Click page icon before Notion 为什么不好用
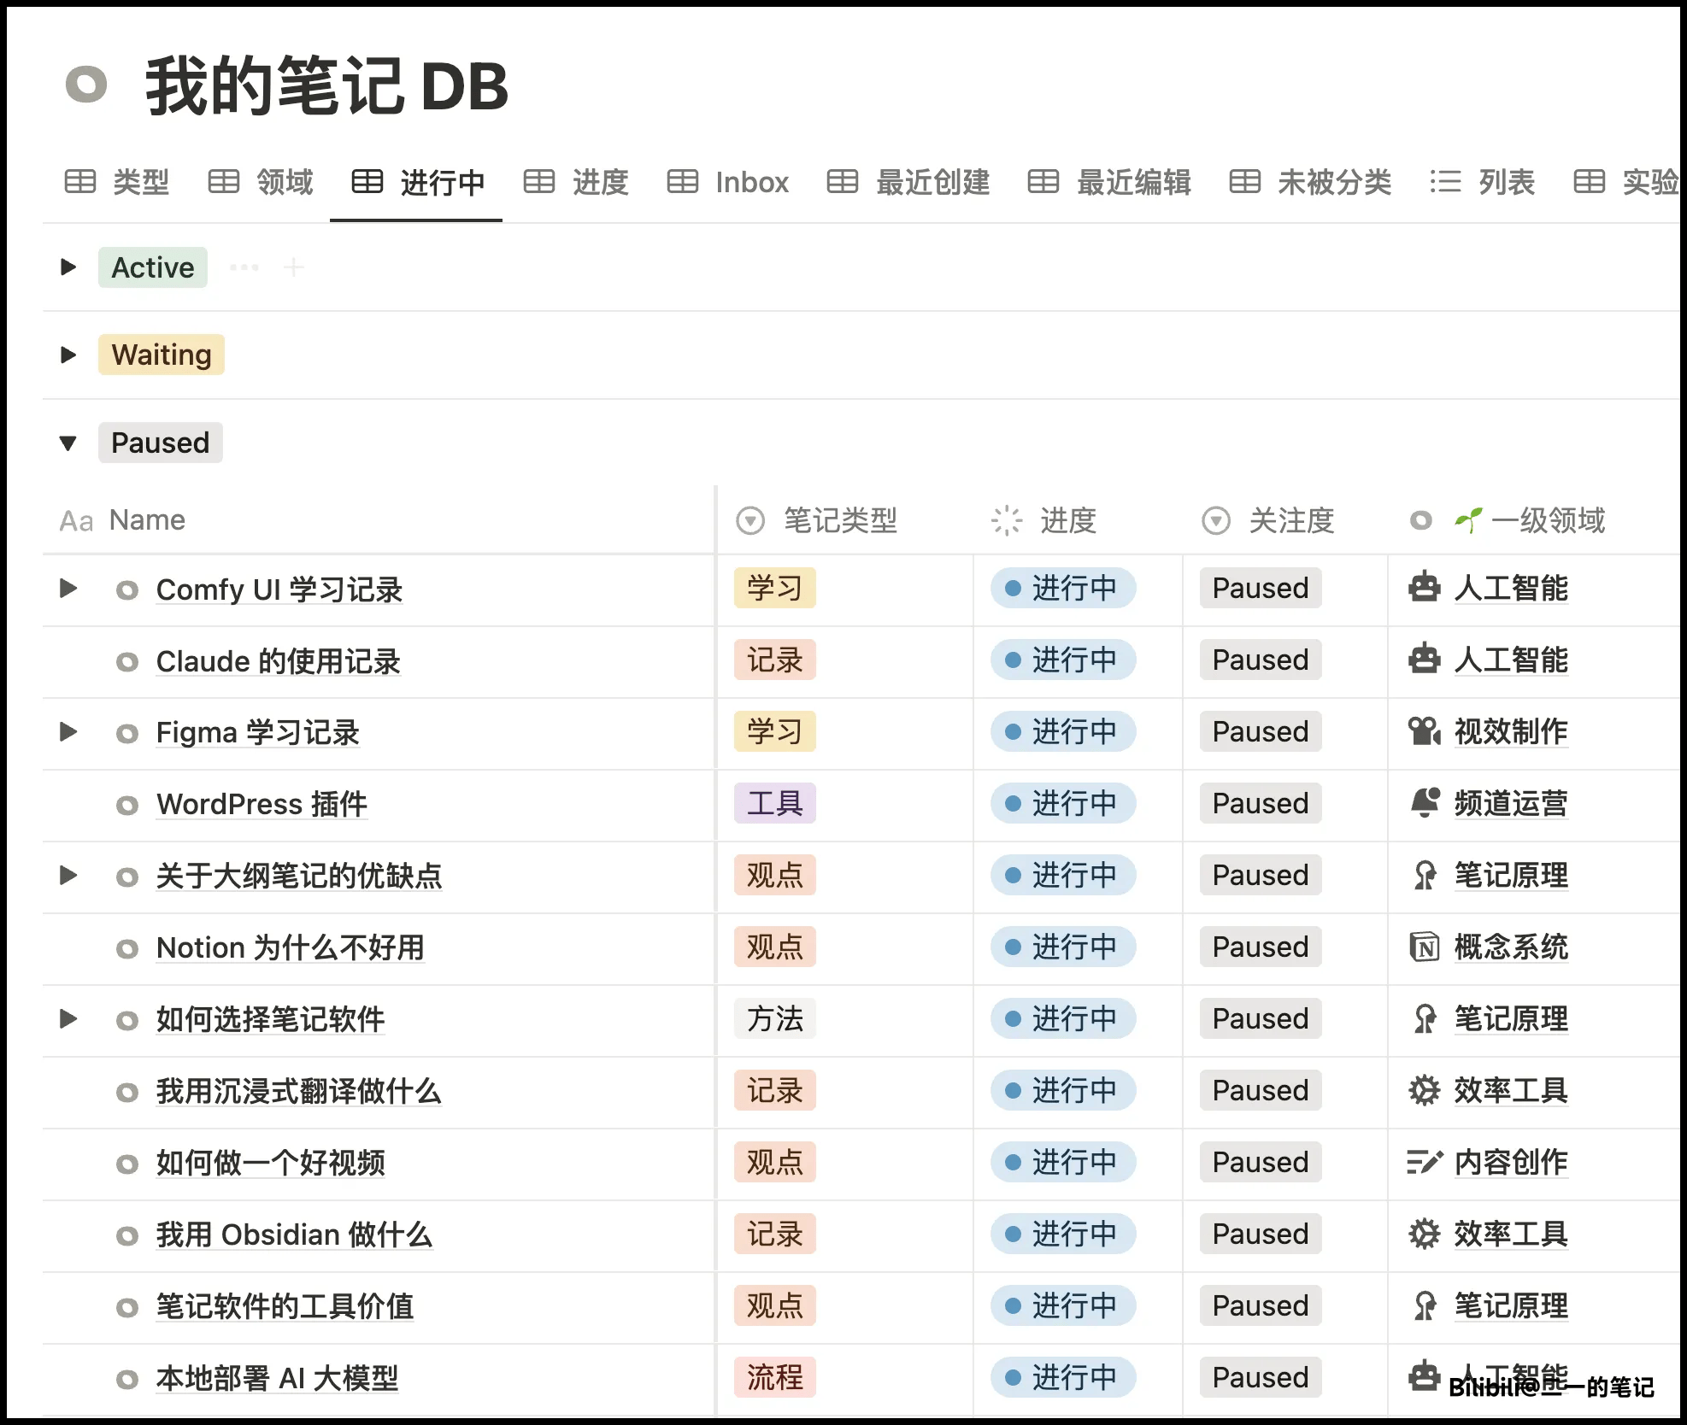 tap(127, 948)
